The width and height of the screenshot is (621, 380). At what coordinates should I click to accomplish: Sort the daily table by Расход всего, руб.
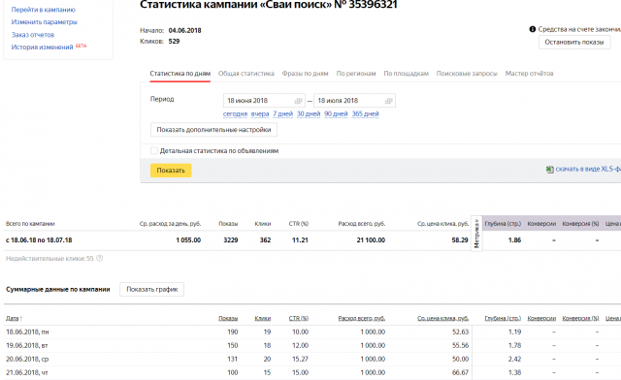(362, 318)
